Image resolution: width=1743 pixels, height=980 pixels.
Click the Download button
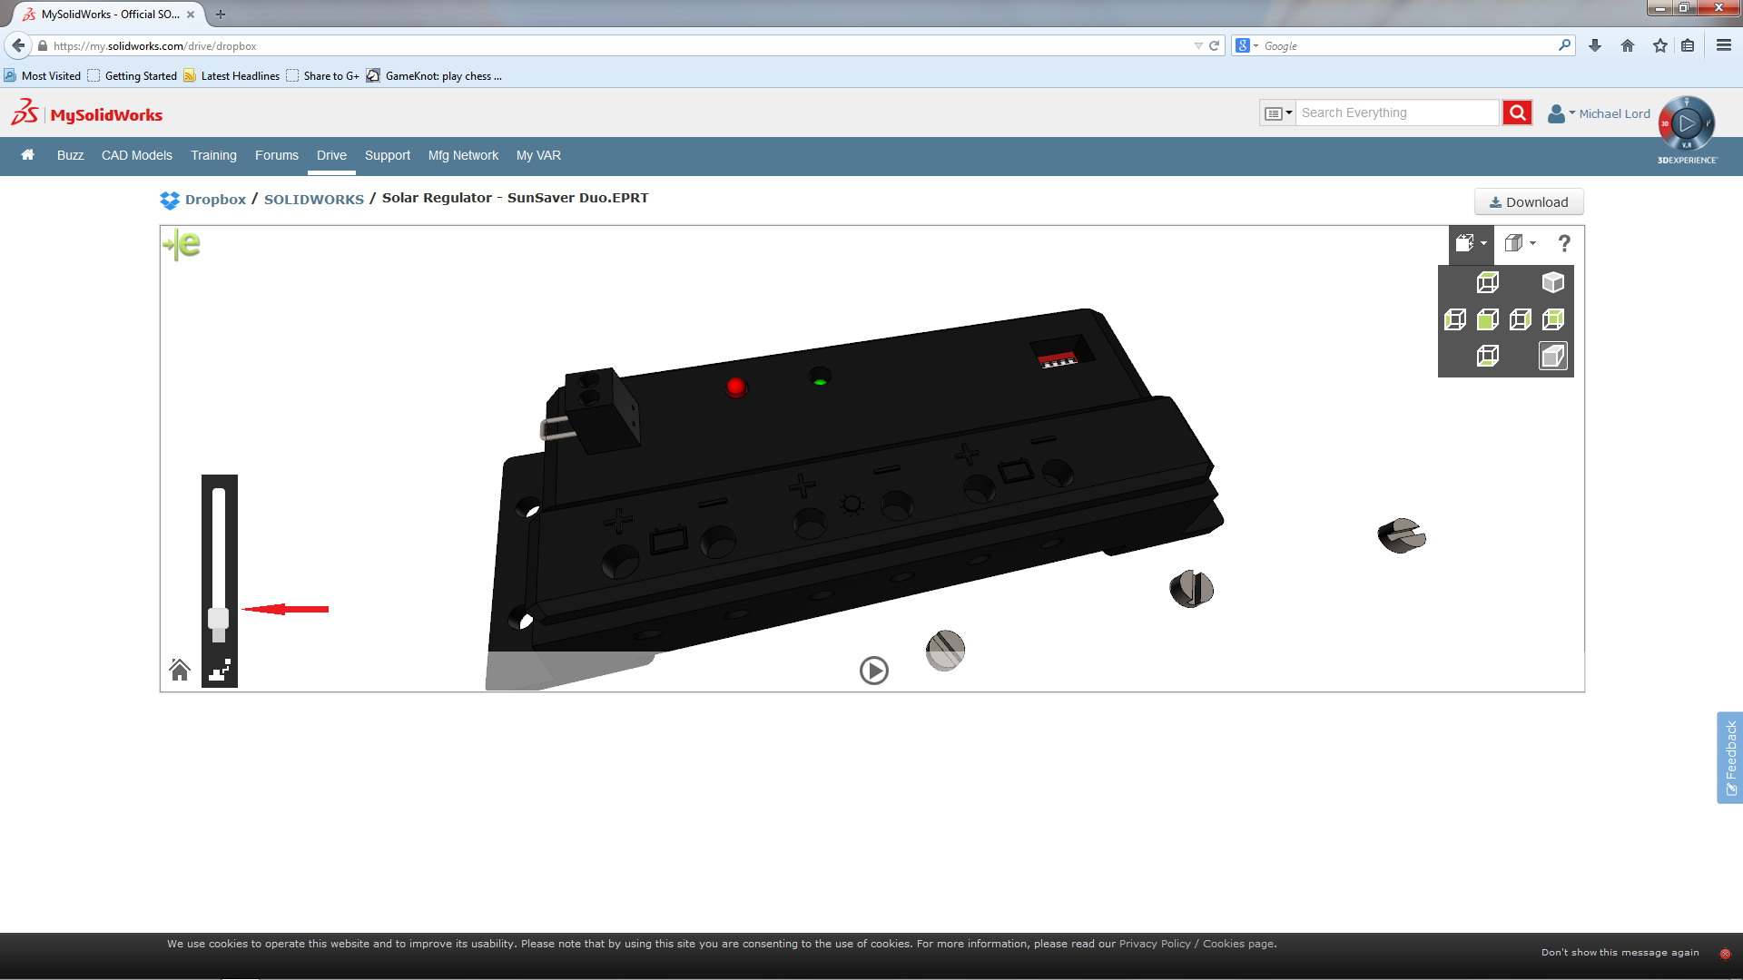point(1529,202)
